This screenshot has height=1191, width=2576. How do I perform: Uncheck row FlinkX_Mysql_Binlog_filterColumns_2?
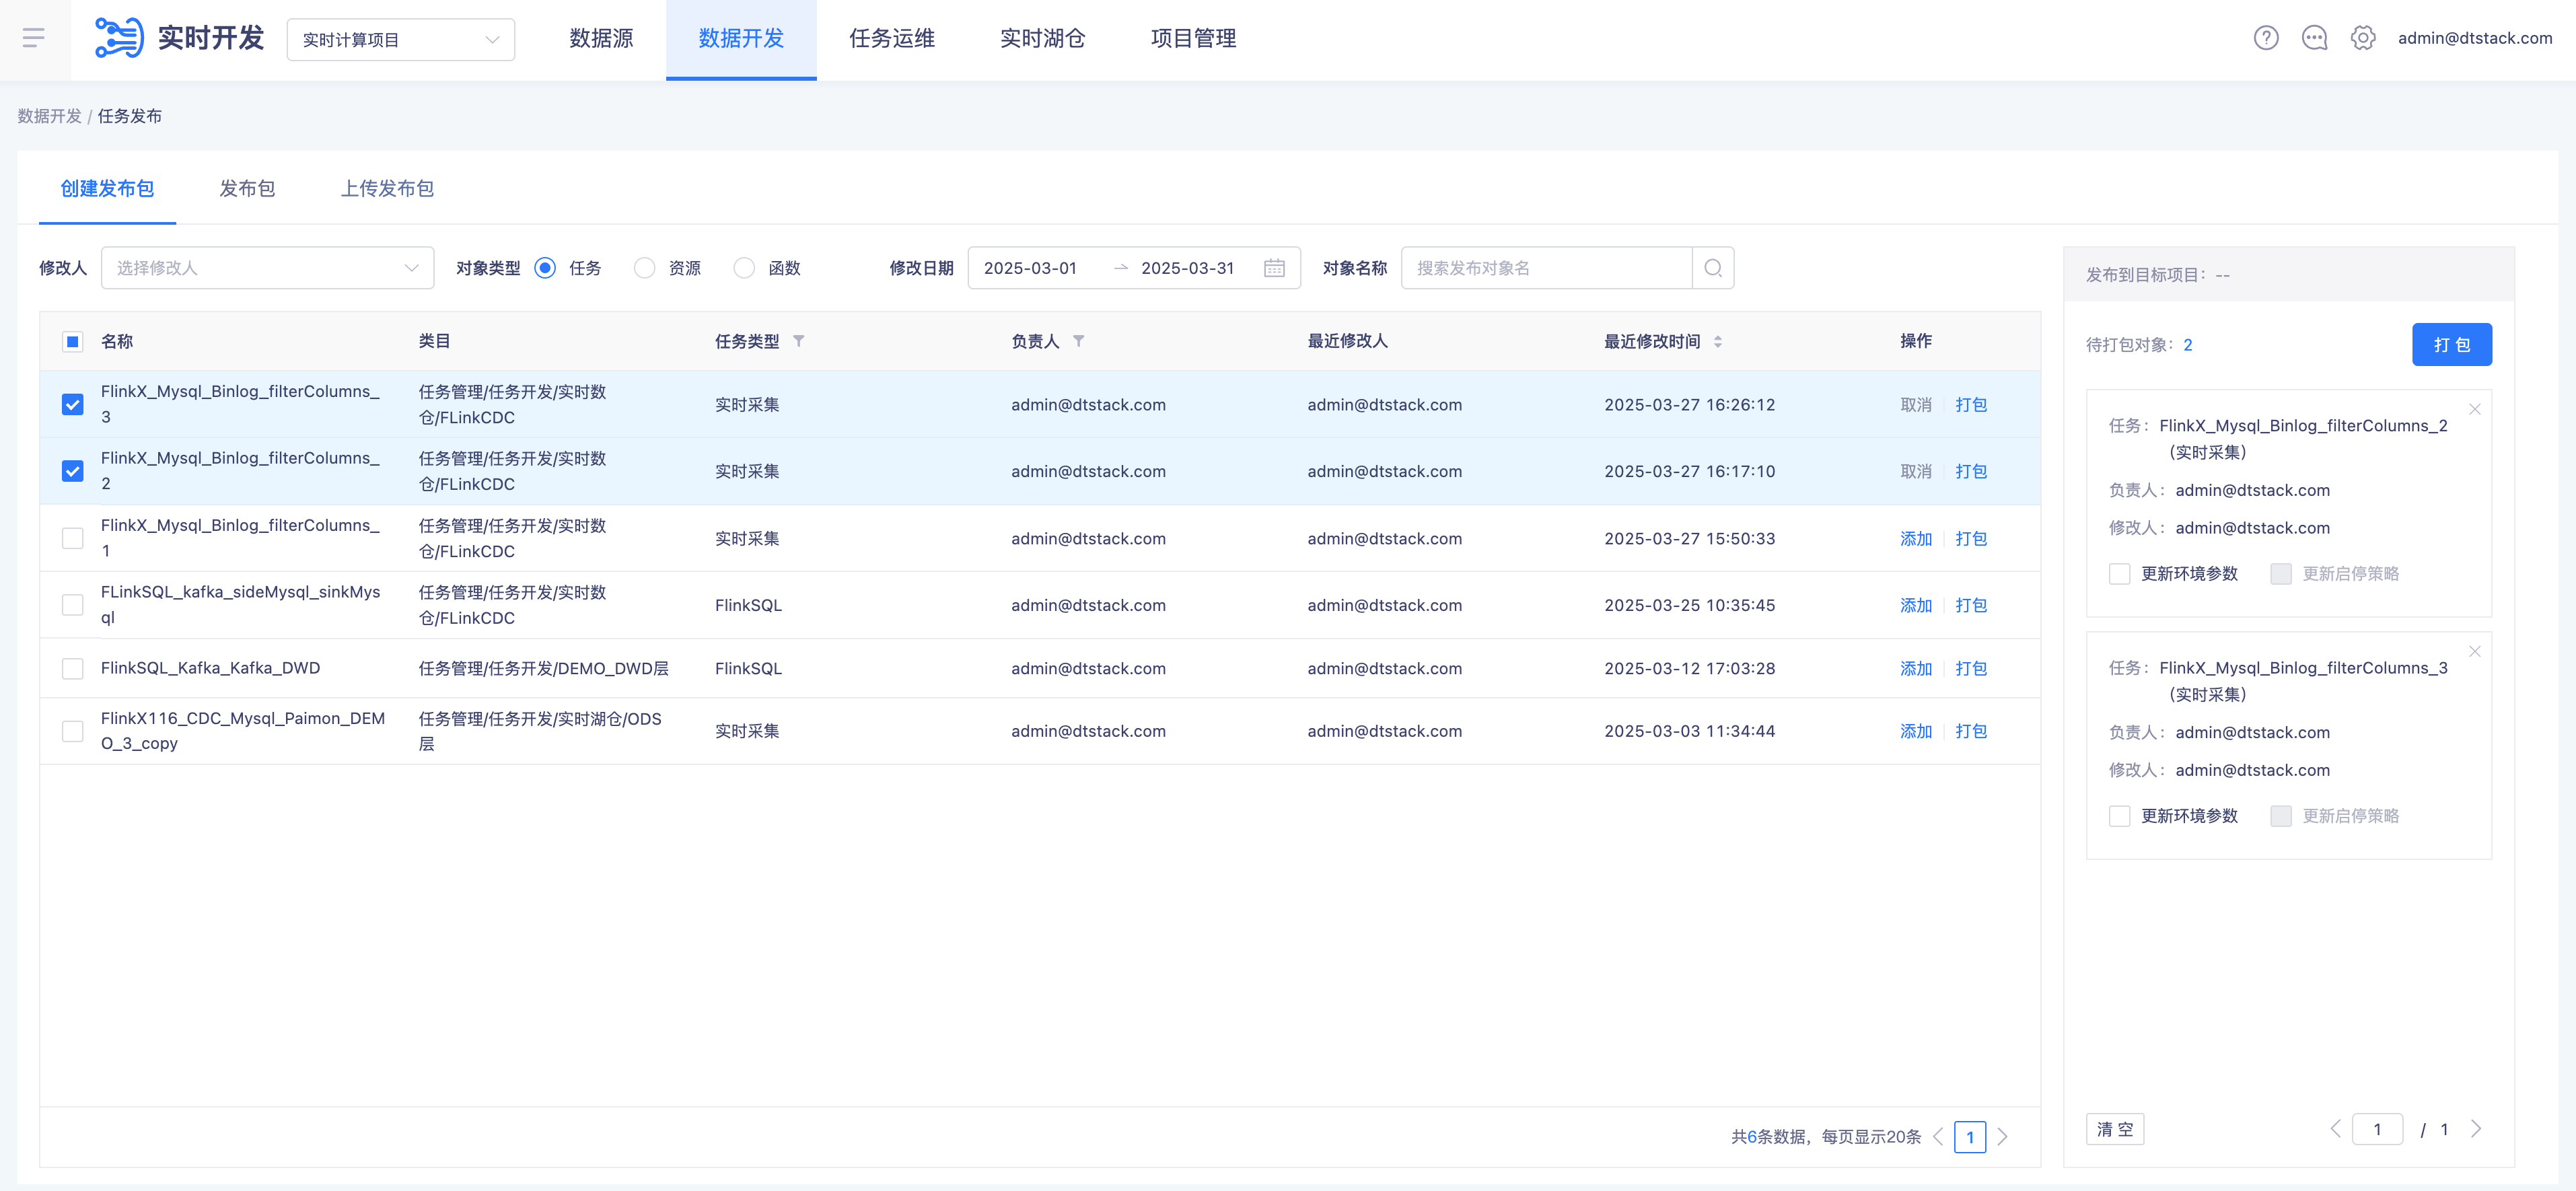click(x=72, y=471)
